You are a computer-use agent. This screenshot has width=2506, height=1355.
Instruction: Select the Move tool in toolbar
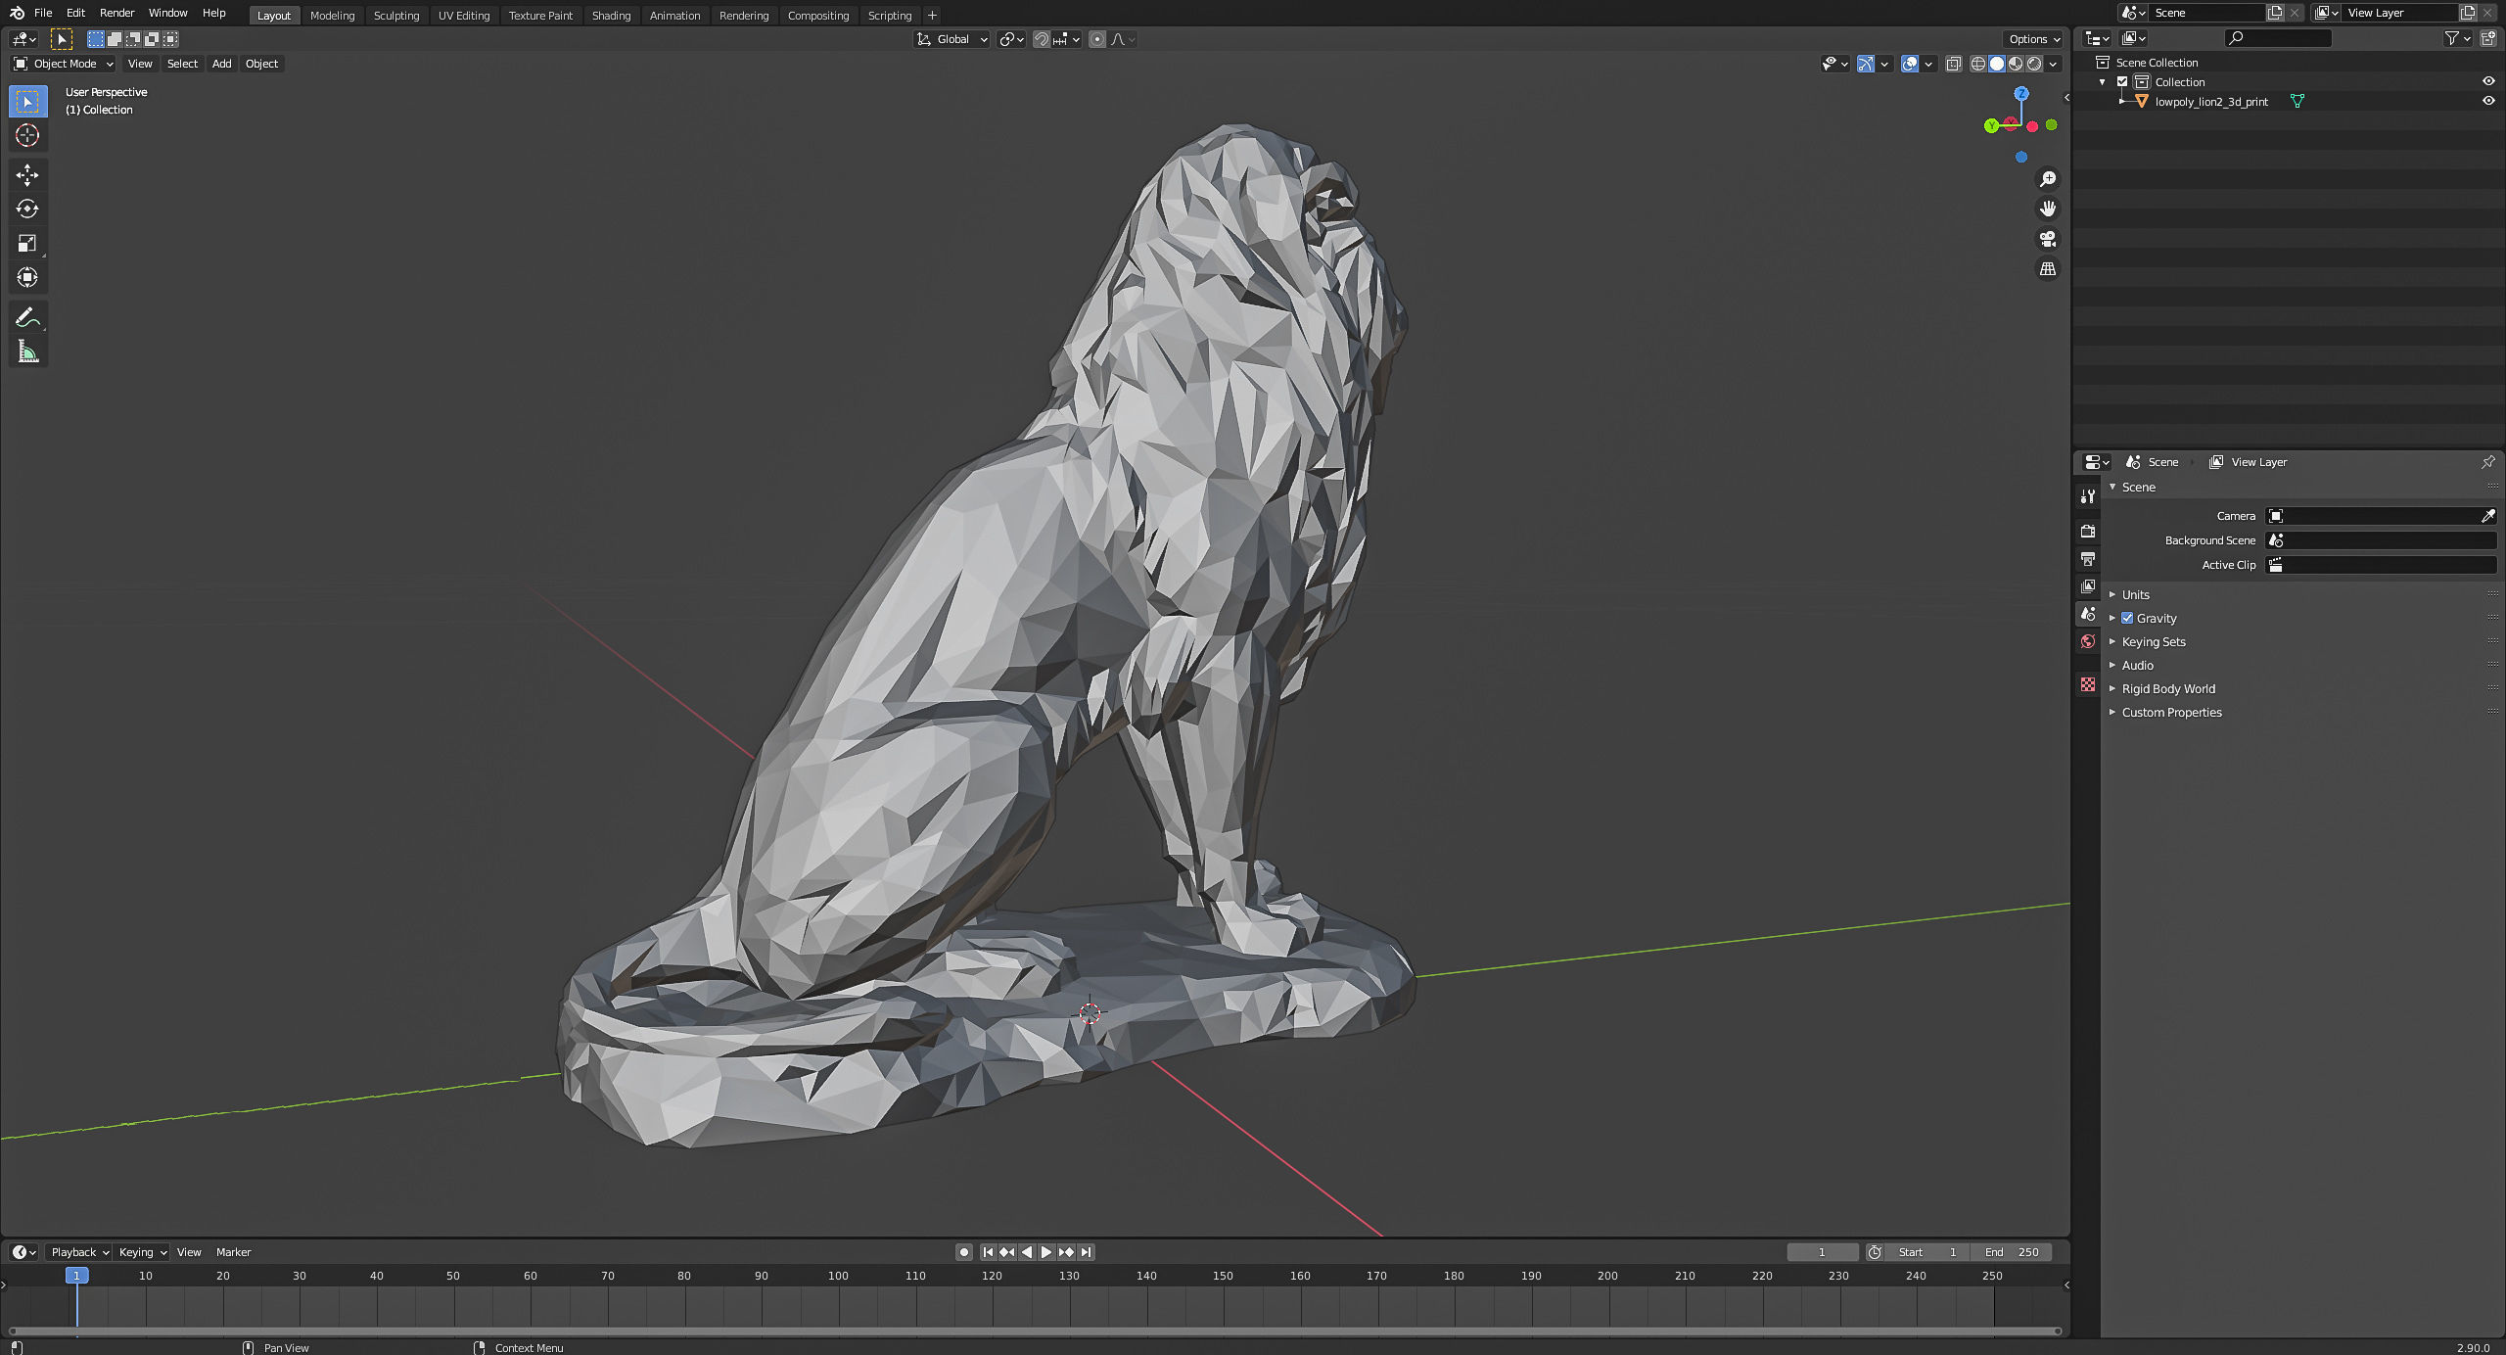tap(27, 175)
